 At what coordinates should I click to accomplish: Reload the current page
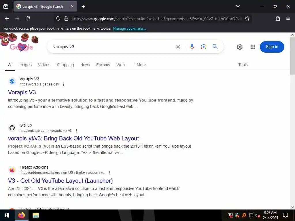point(28,18)
